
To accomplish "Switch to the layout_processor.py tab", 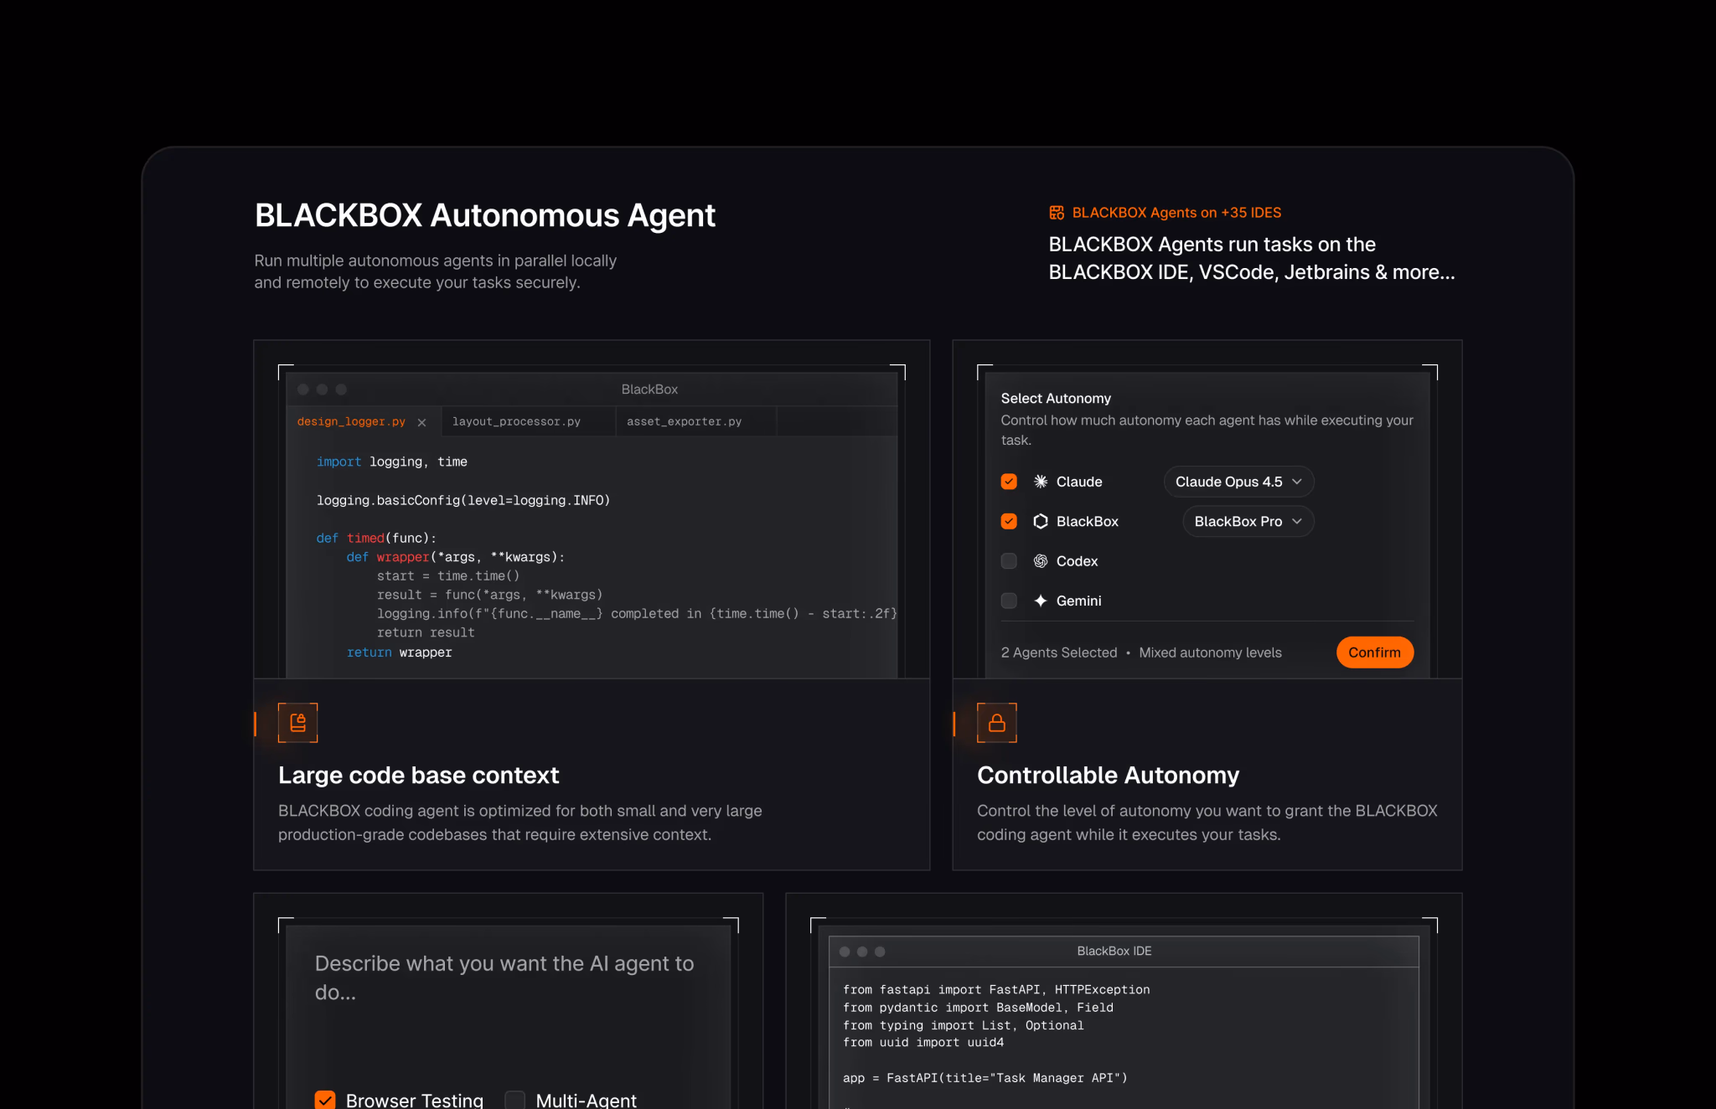I will (516, 421).
